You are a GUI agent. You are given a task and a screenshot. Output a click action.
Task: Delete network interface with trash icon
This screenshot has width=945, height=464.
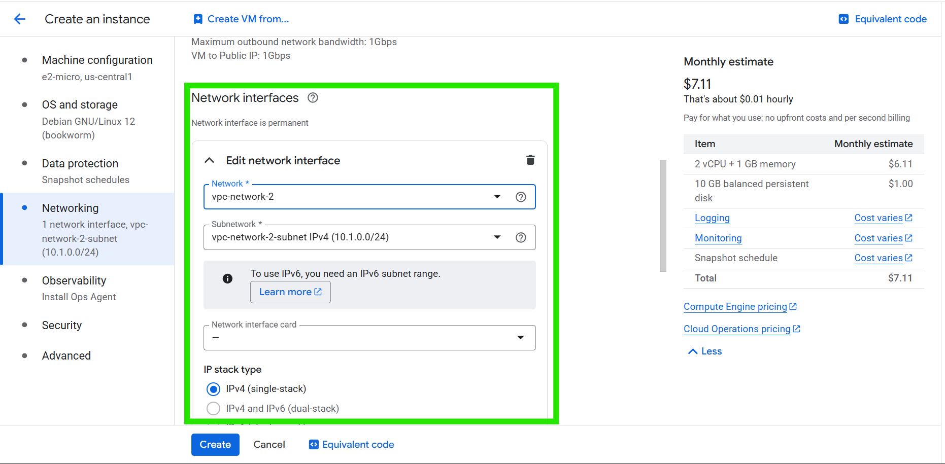(530, 160)
